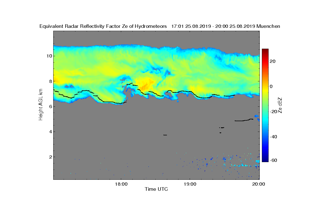The width and height of the screenshot is (321, 214).
Task: Click the short black dash near 3.7 km
Action: [x=165, y=135]
